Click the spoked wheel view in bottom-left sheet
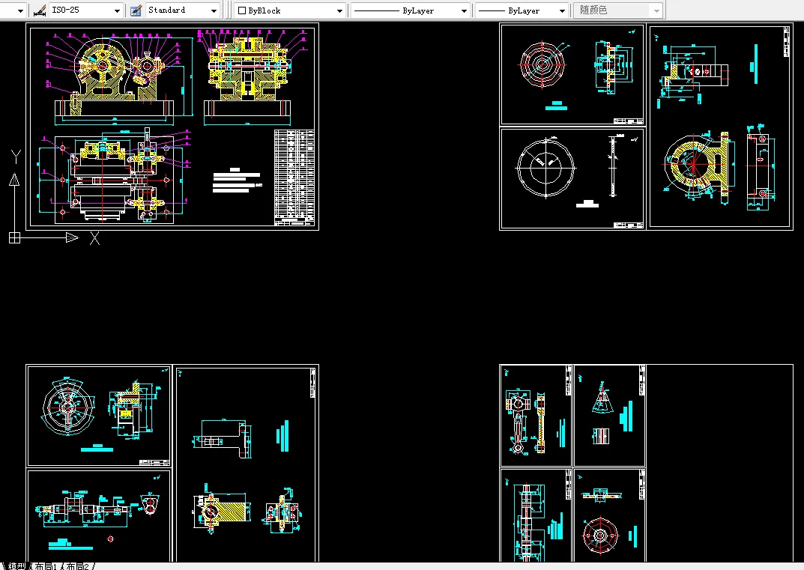Image resolution: width=804 pixels, height=570 pixels. point(68,407)
